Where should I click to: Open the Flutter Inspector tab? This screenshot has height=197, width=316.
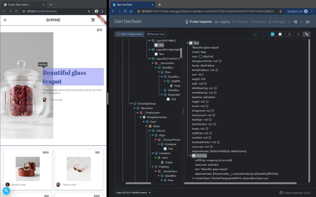click(199, 22)
